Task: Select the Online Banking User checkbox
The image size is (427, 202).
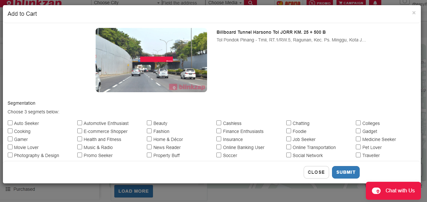Action: (x=219, y=147)
